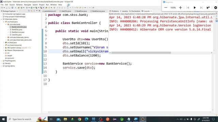Click the New file toolbar icon
The image size is (218, 122).
[2, 8]
